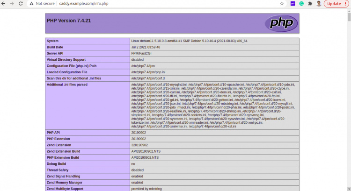Open the user profile avatar
Image resolution: width=351 pixels, height=191 pixels.
pyautogui.click(x=319, y=3)
